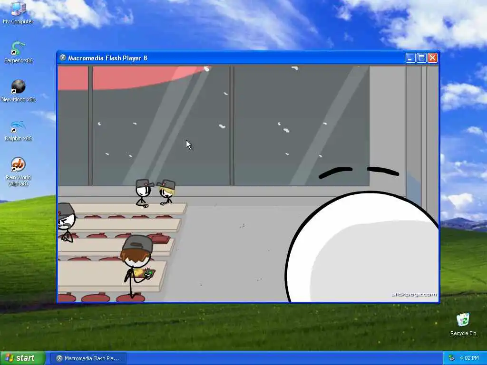Click the 4:02 PM taskbar clock
The width and height of the screenshot is (487, 365).
click(x=469, y=358)
